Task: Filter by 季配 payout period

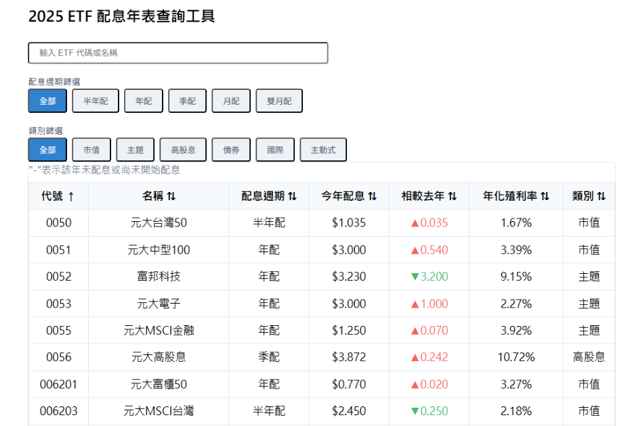Action: [187, 101]
